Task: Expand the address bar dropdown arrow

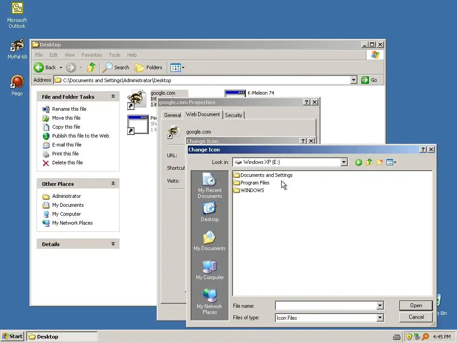Action: [353, 80]
